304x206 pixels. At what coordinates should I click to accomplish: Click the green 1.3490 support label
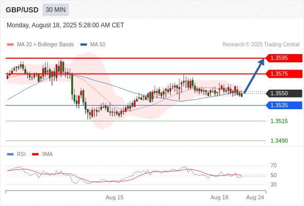(279, 141)
